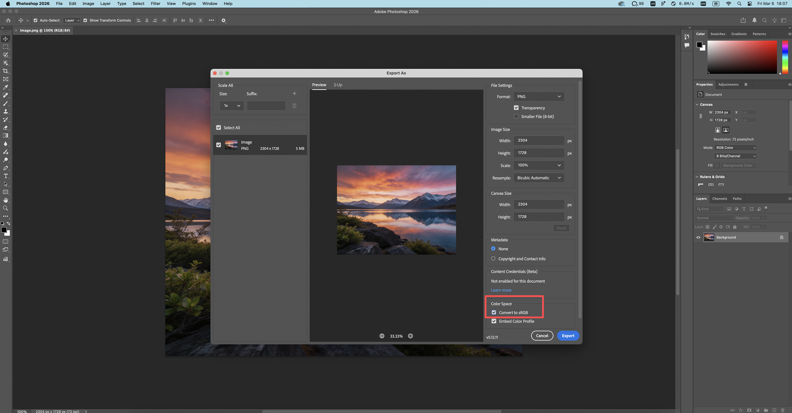
Task: Click the zoom in plus icon in preview
Action: coord(410,336)
